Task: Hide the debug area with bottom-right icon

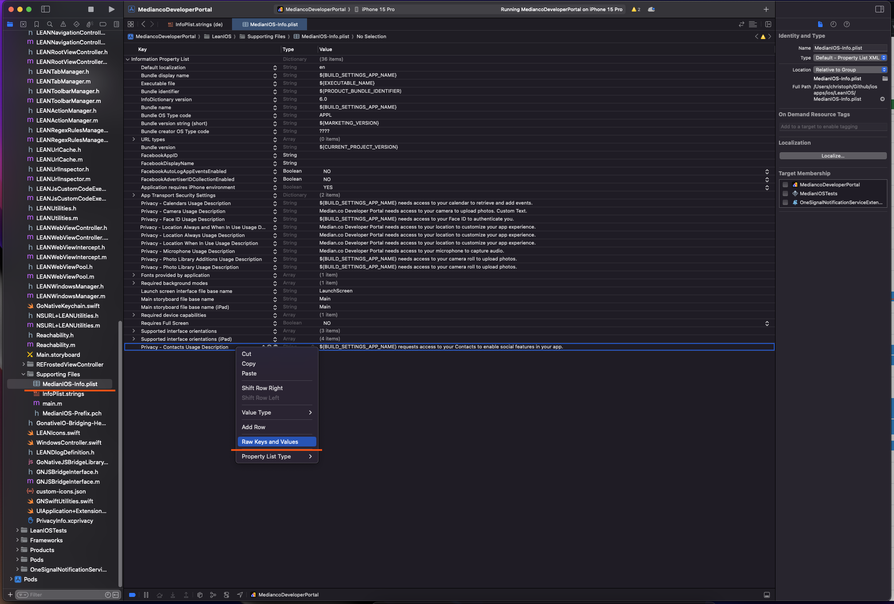Action: 767,595
